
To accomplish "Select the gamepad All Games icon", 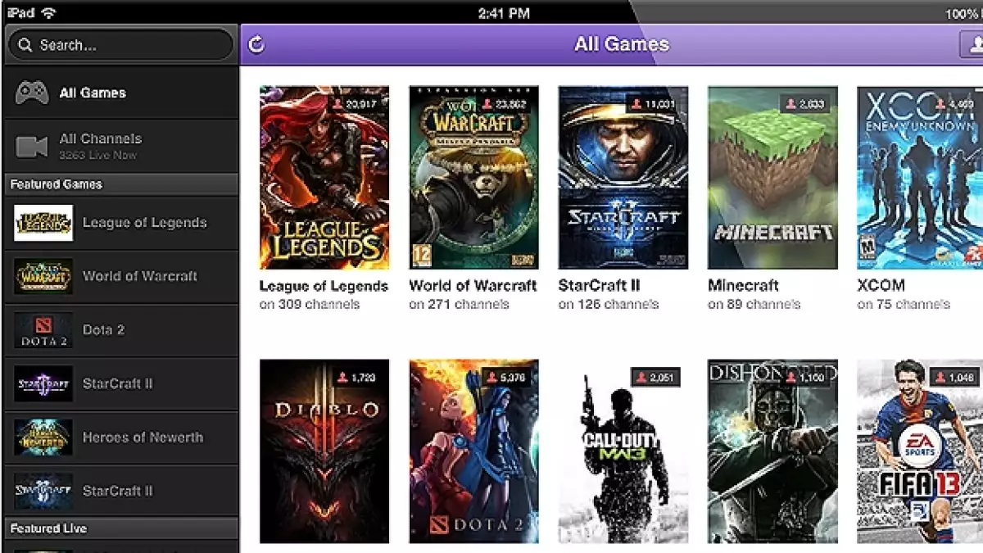I will [x=32, y=93].
